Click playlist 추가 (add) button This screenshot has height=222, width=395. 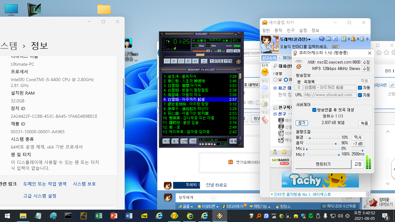click(166, 141)
